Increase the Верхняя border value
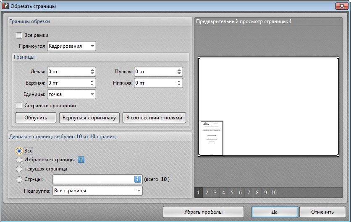351x222 pixels. point(92,81)
